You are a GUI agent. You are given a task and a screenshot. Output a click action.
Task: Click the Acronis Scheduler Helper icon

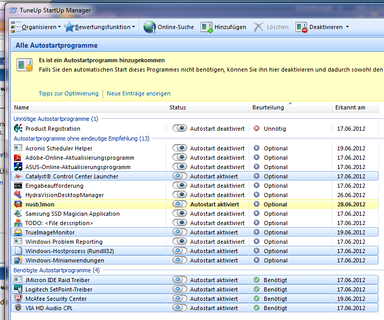18,148
